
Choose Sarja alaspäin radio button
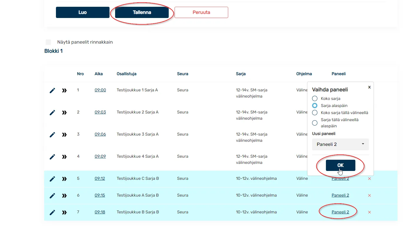(315, 106)
